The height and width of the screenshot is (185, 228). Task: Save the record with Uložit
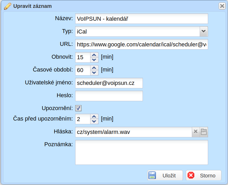click(165, 175)
